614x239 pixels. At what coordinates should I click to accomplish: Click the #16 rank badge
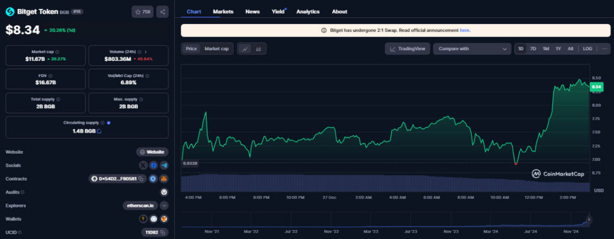[77, 12]
